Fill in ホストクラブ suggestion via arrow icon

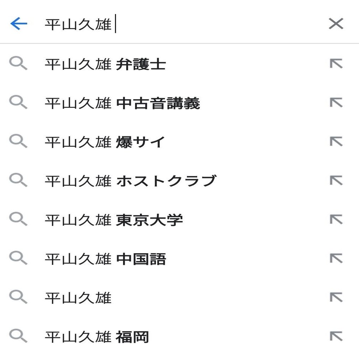click(336, 180)
